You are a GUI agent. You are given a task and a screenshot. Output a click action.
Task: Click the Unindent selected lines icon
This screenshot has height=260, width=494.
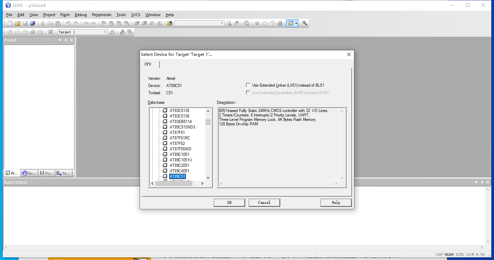coord(144,23)
